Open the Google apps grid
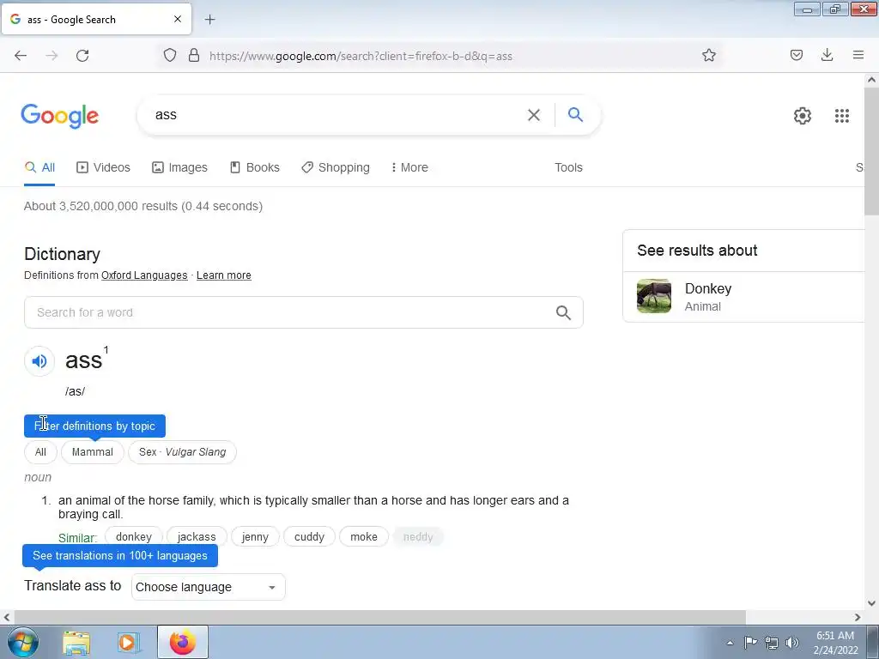 click(x=841, y=116)
